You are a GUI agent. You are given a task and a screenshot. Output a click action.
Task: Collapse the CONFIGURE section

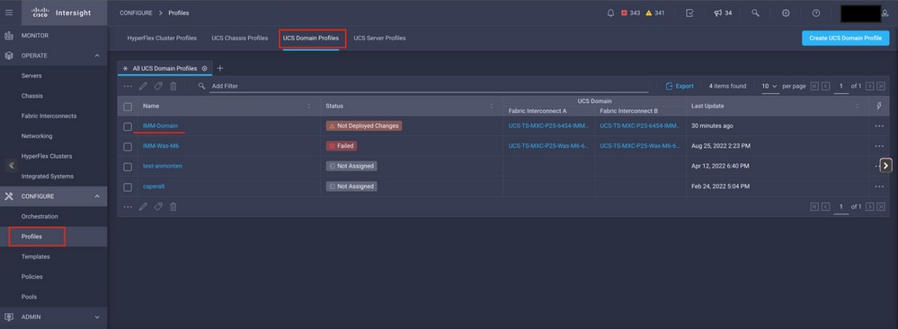97,196
